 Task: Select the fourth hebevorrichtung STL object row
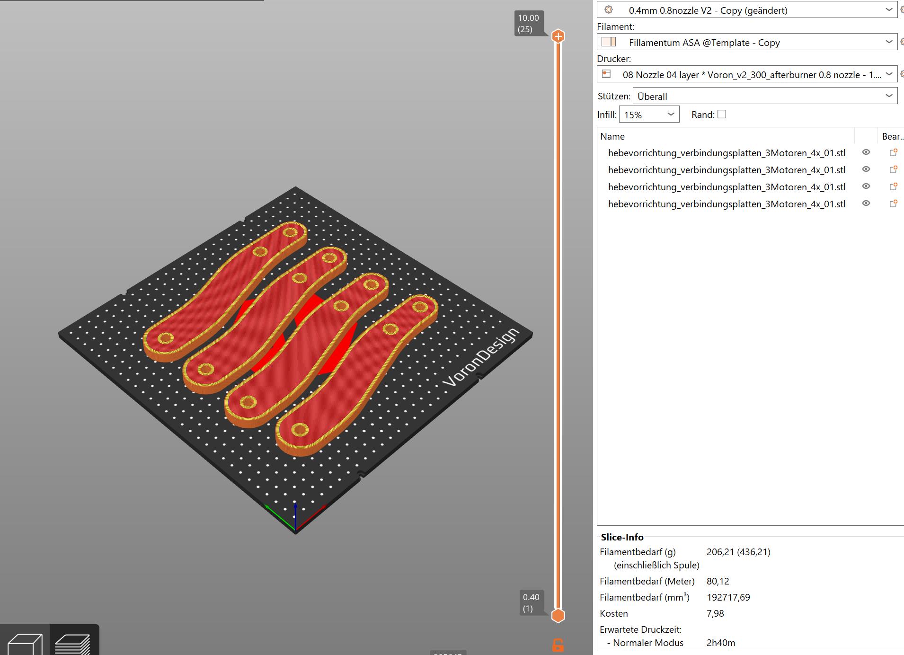pyautogui.click(x=727, y=204)
